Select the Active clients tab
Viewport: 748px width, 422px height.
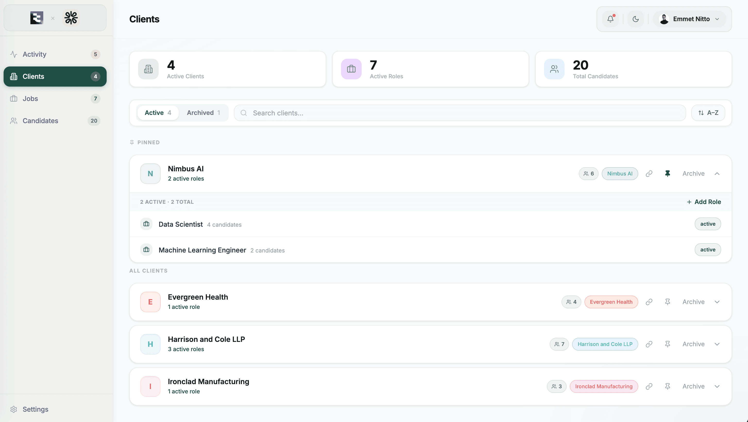158,113
